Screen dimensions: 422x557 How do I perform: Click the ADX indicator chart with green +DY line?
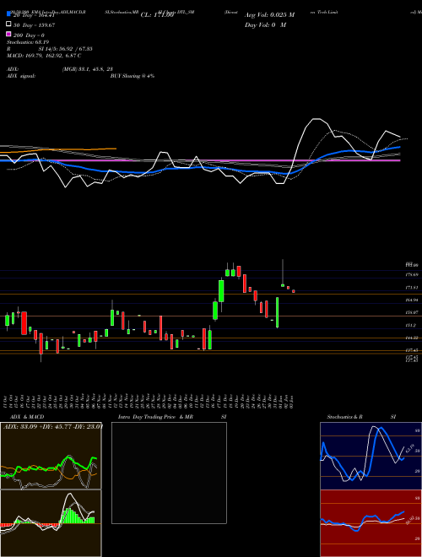tap(51, 456)
